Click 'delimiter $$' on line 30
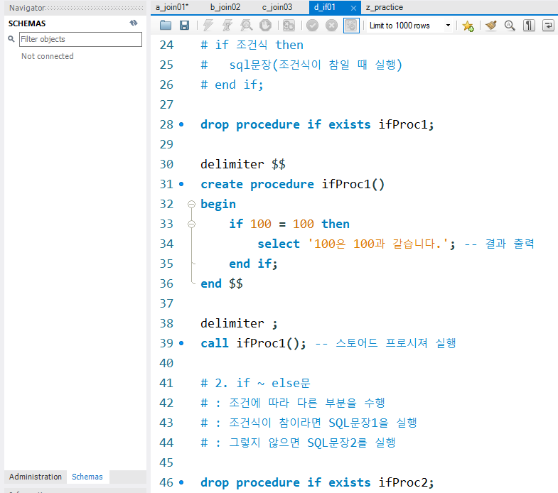The image size is (558, 493). pyautogui.click(x=243, y=164)
